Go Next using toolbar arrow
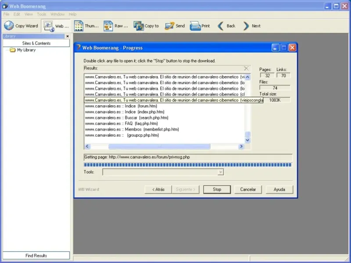Viewport: 351px width, 263px height. pyautogui.click(x=251, y=26)
